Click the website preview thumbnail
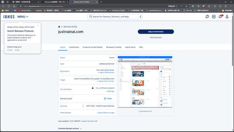Viewport: 234px width, 132px height. [x=145, y=82]
